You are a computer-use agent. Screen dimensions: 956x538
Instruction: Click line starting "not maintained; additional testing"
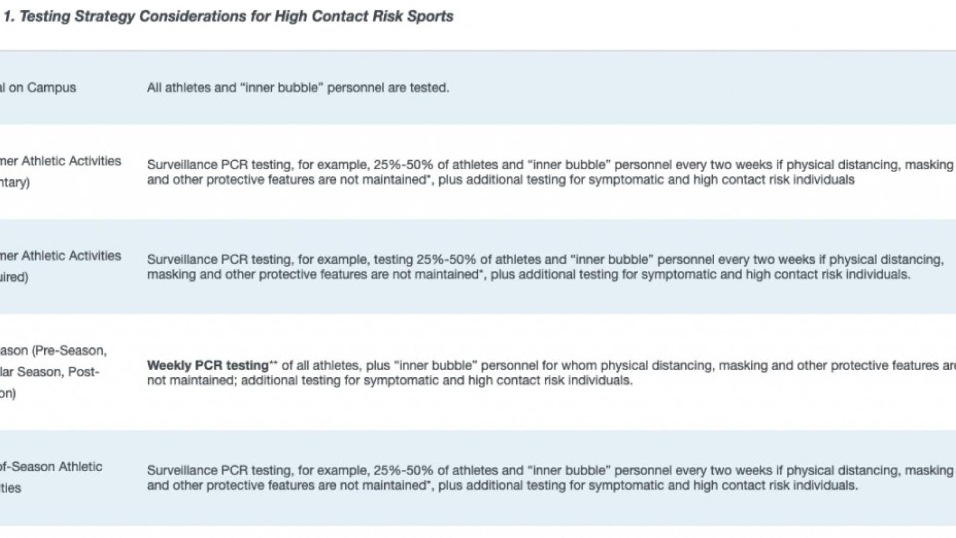[x=390, y=380]
